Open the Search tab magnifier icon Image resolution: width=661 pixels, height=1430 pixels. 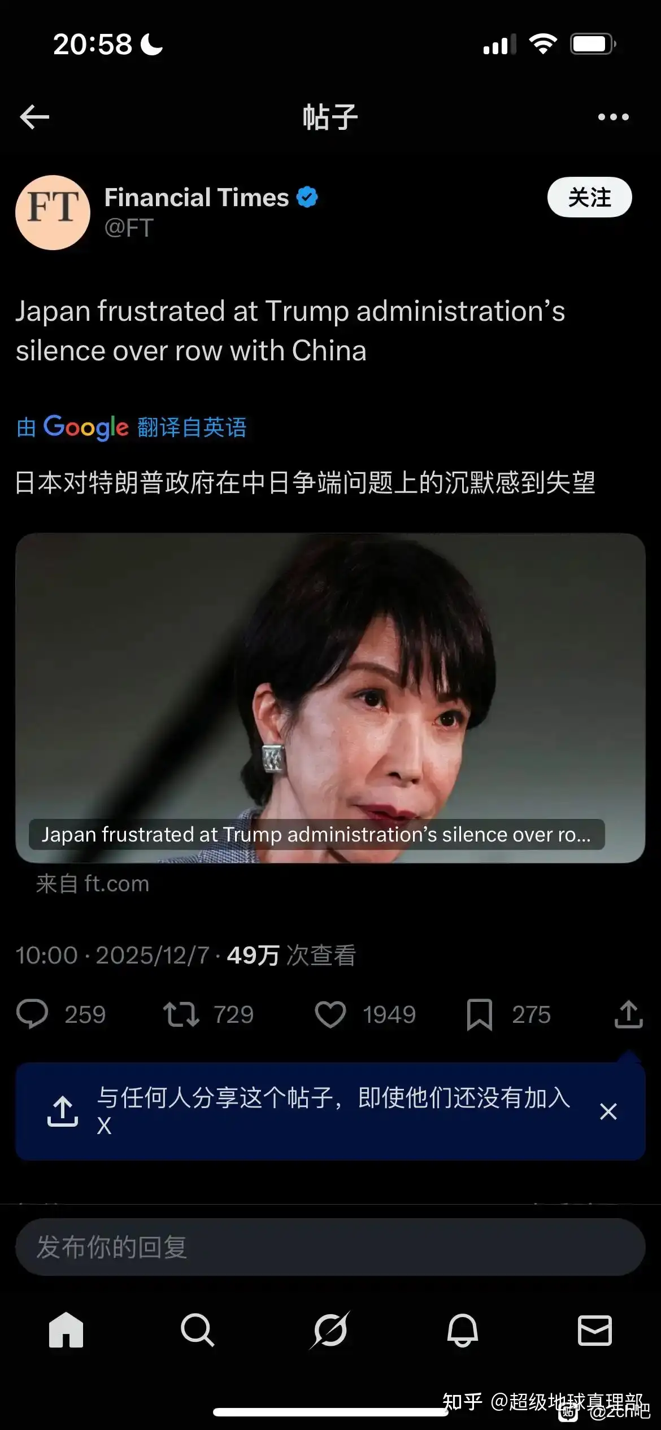[x=198, y=1330]
